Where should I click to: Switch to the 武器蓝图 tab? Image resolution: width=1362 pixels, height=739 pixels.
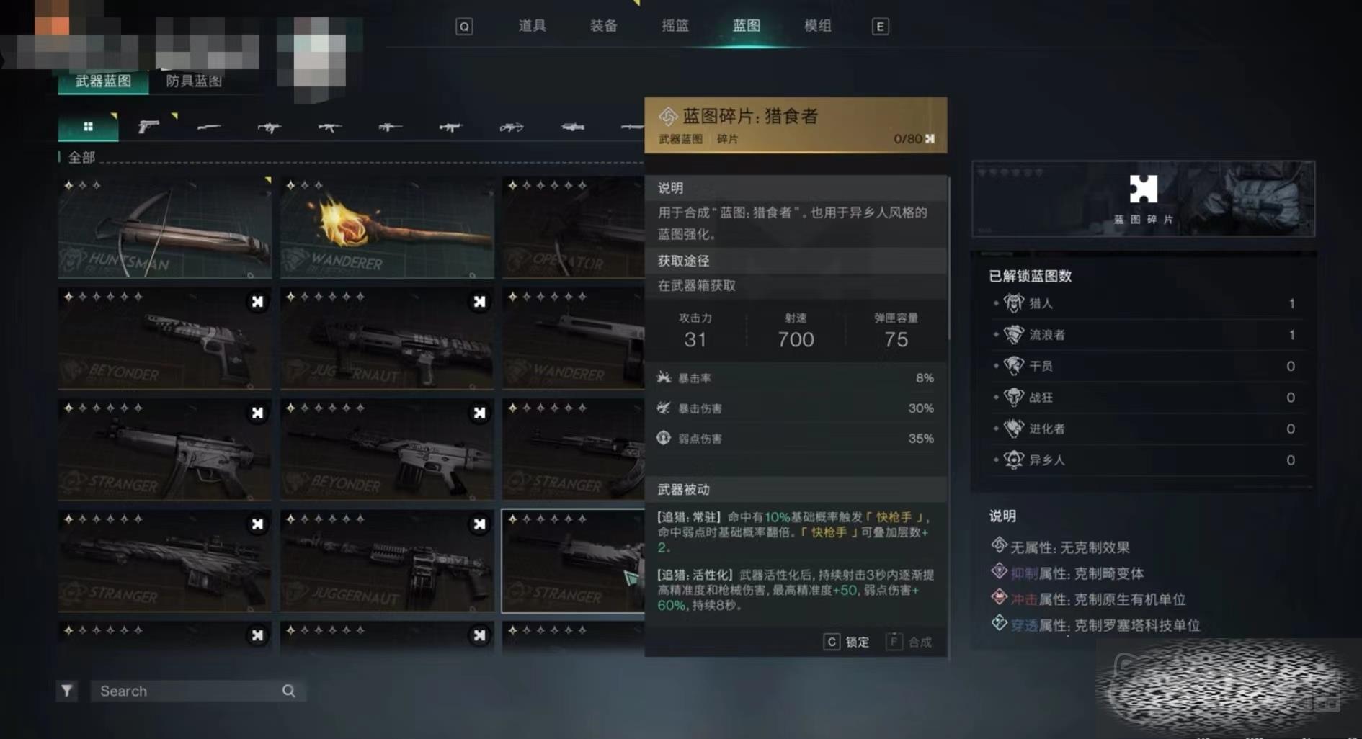(103, 81)
